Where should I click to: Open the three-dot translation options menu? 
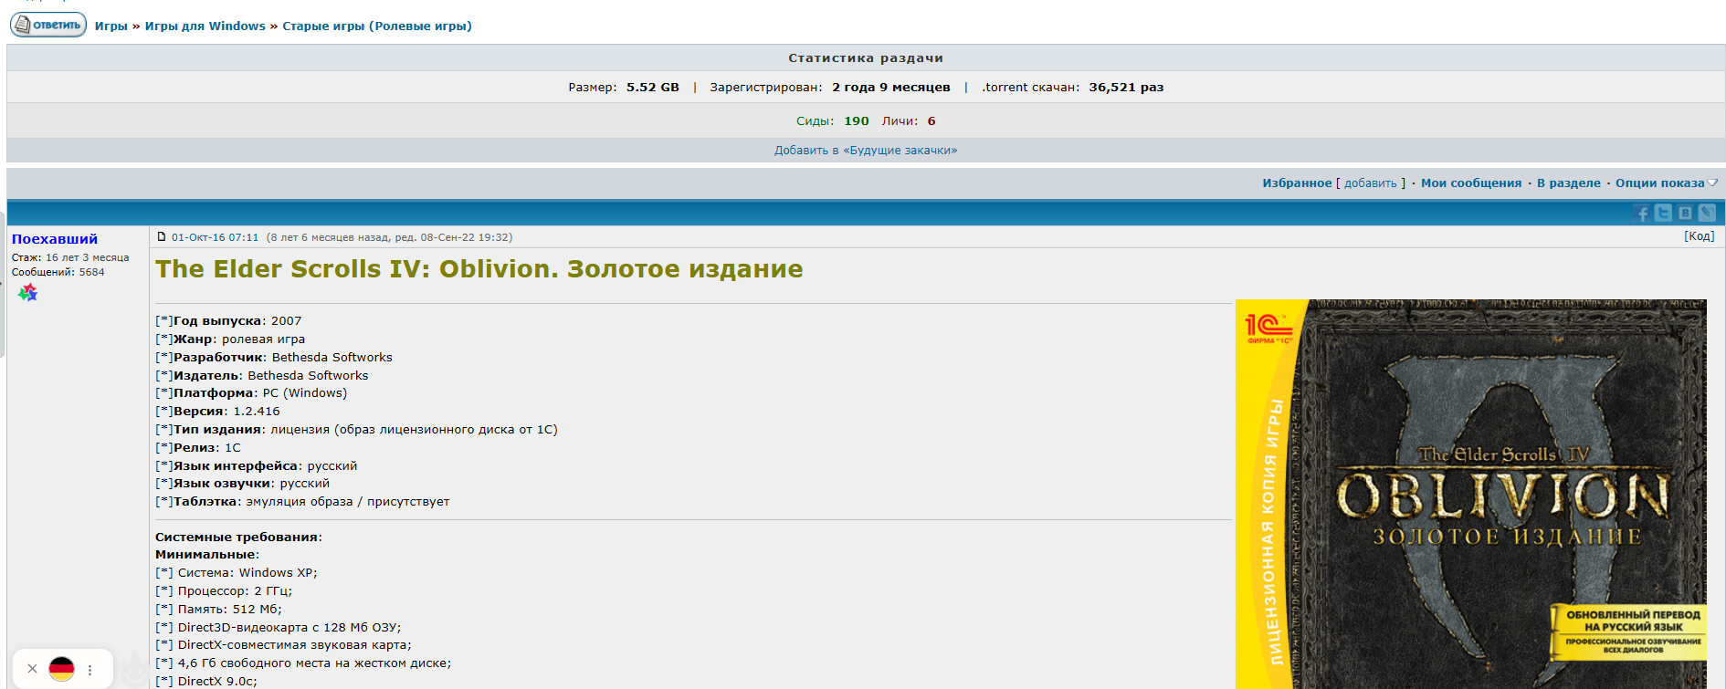point(89,670)
